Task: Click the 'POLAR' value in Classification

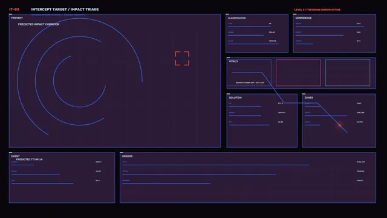Action: tap(272, 32)
